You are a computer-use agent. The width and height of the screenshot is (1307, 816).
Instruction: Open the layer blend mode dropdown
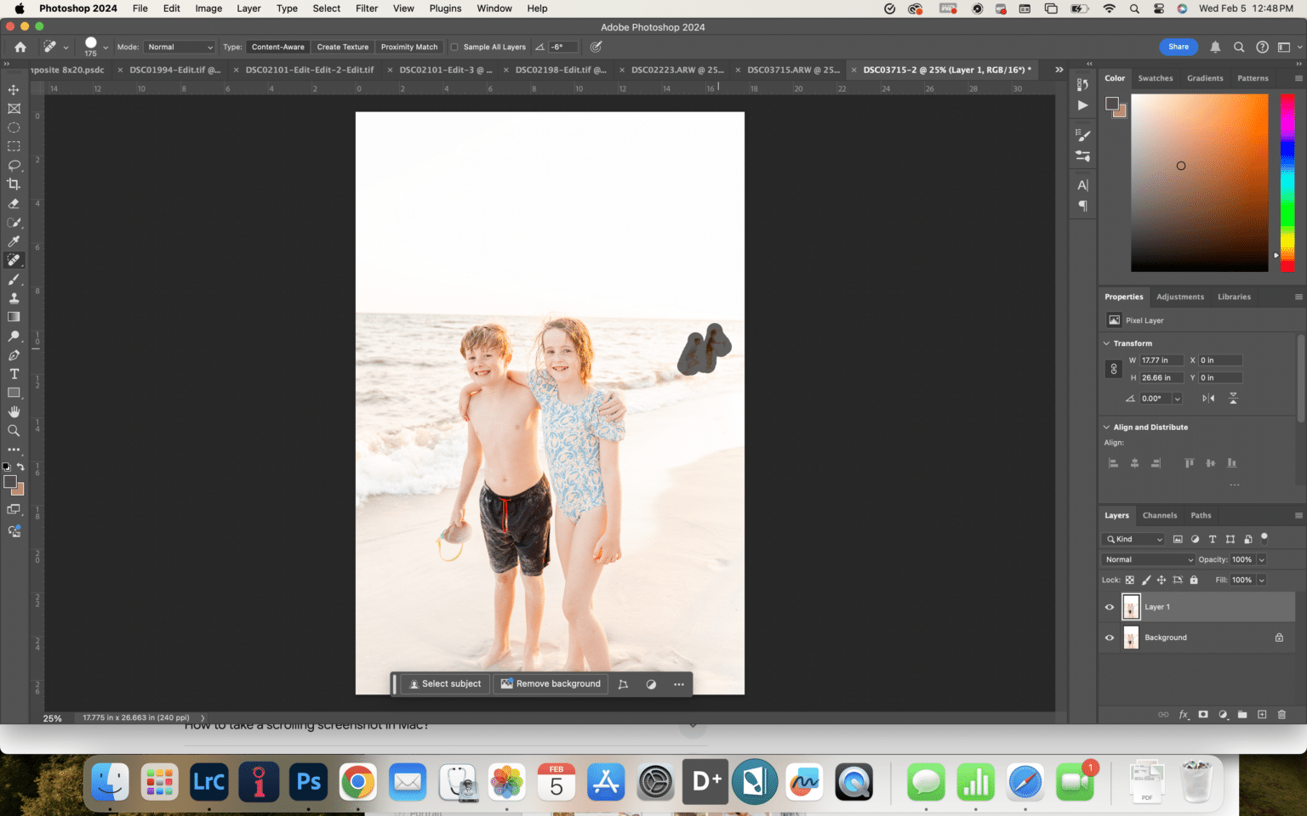[x=1148, y=559]
